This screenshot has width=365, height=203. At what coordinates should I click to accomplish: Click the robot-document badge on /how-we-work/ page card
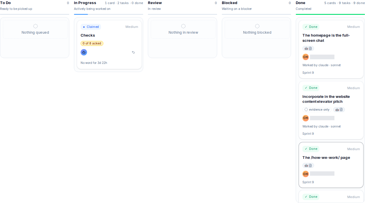[308, 166]
